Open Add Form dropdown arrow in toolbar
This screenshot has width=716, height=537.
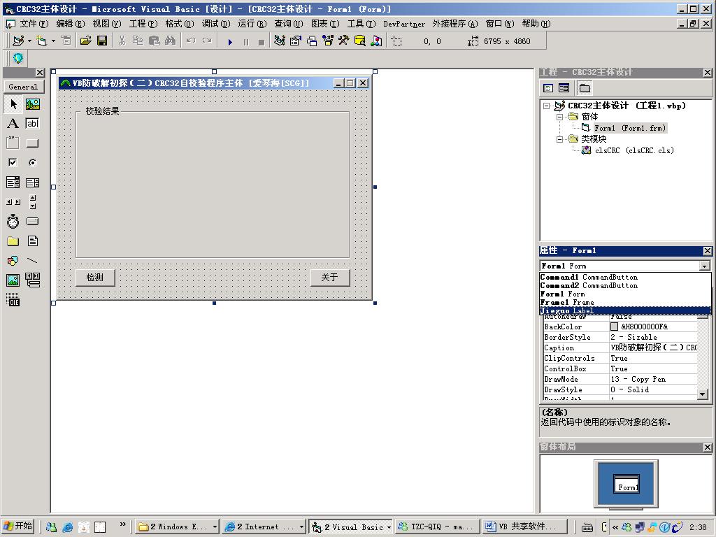coord(53,41)
